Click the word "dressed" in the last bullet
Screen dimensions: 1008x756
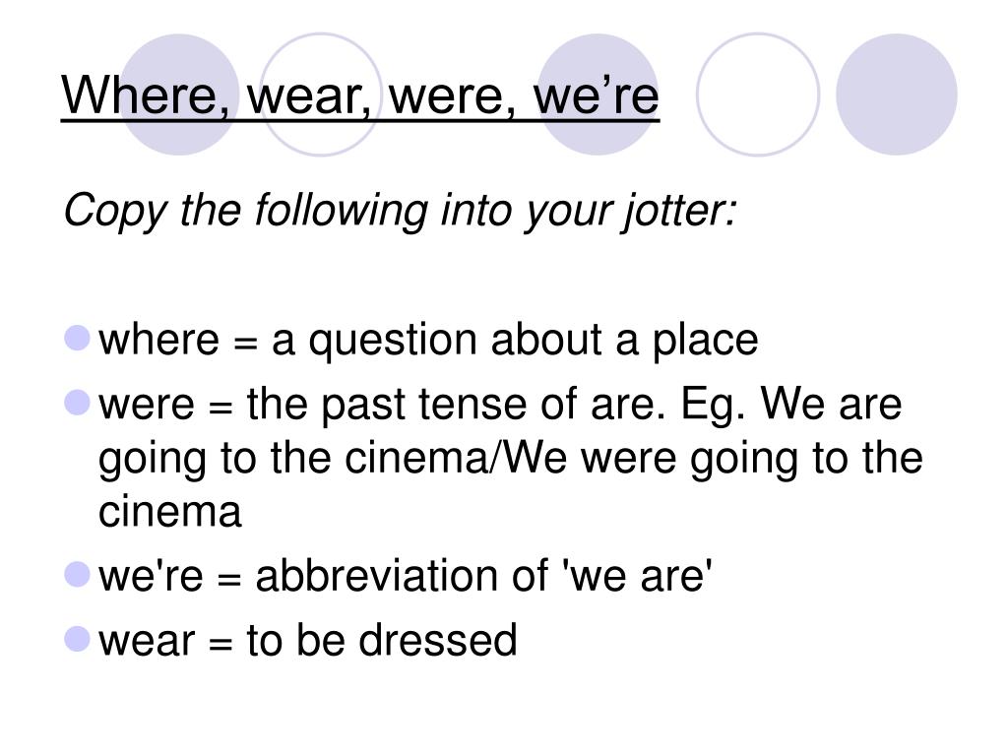[x=438, y=640]
